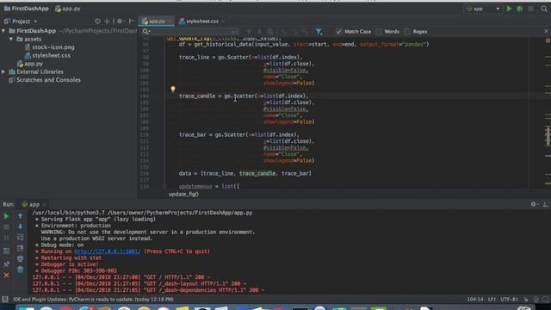Rerun app with Run panel green arrow

tap(6, 216)
